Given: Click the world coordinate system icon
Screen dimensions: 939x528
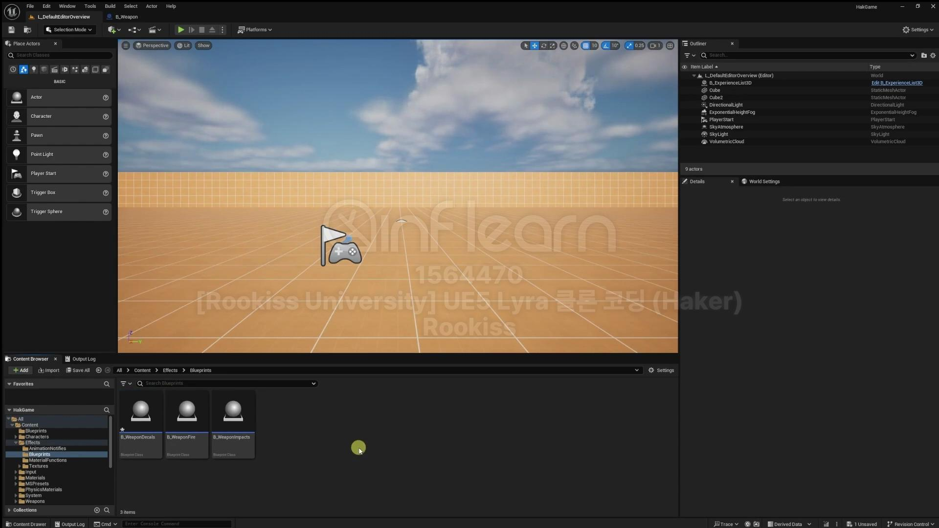Looking at the screenshot, I should click(x=563, y=45).
